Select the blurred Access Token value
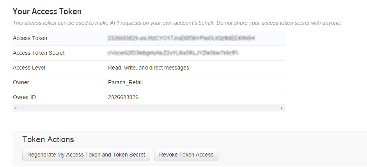The height and width of the screenshot is (167, 367). click(x=181, y=38)
